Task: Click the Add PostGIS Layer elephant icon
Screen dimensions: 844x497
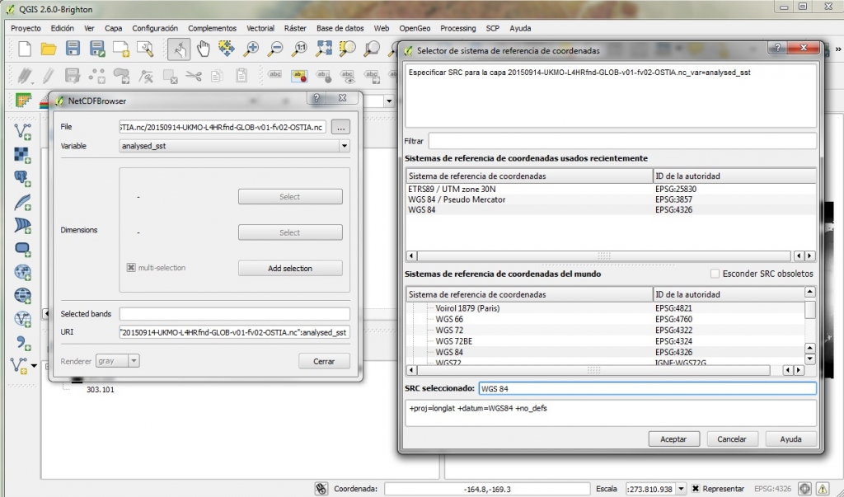Action: coord(23,178)
